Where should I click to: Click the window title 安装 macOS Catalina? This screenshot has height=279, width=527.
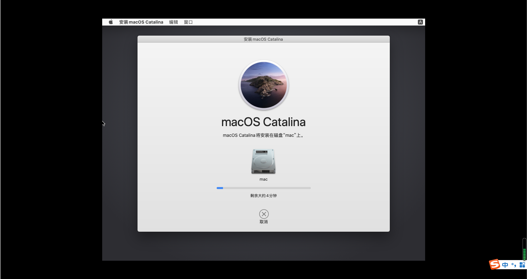coord(263,39)
